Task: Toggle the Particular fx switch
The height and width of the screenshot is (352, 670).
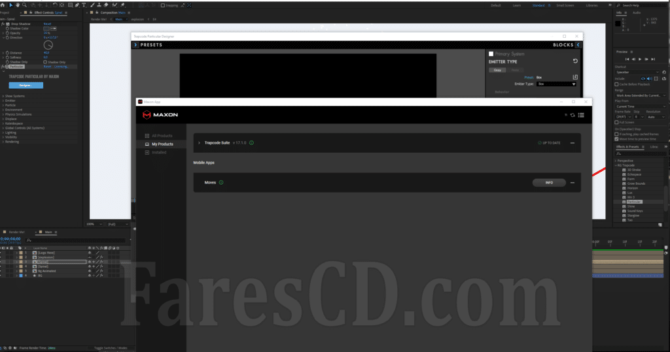Action: [3, 67]
